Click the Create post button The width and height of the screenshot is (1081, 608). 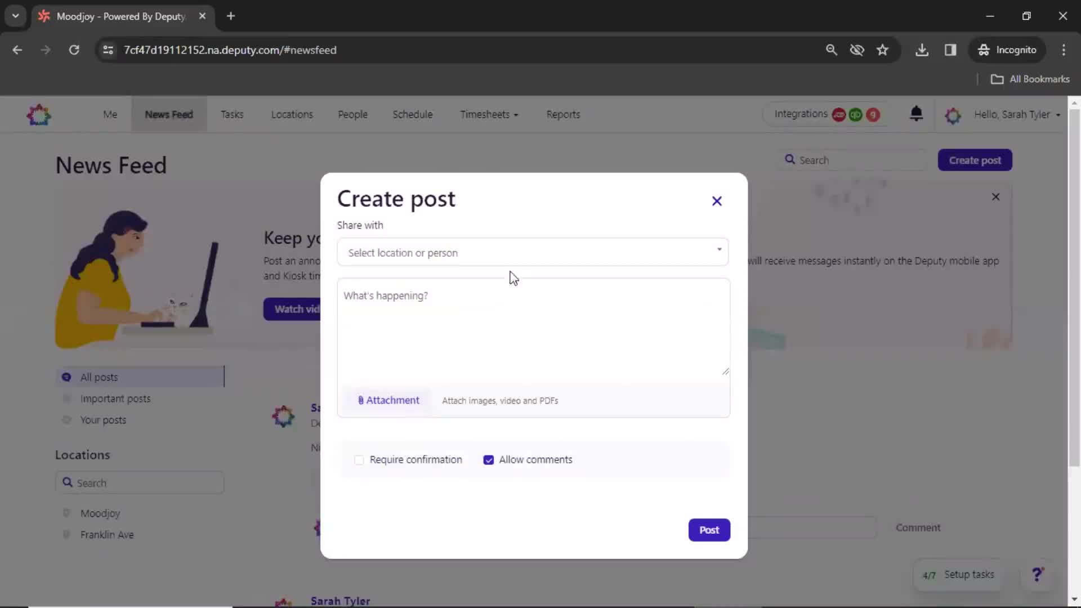[x=975, y=160]
